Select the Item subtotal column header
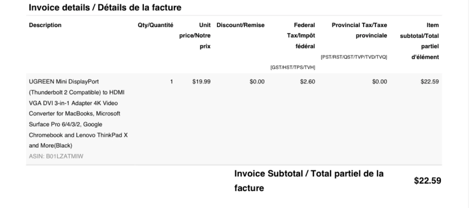The width and height of the screenshot is (469, 208). pyautogui.click(x=419, y=41)
